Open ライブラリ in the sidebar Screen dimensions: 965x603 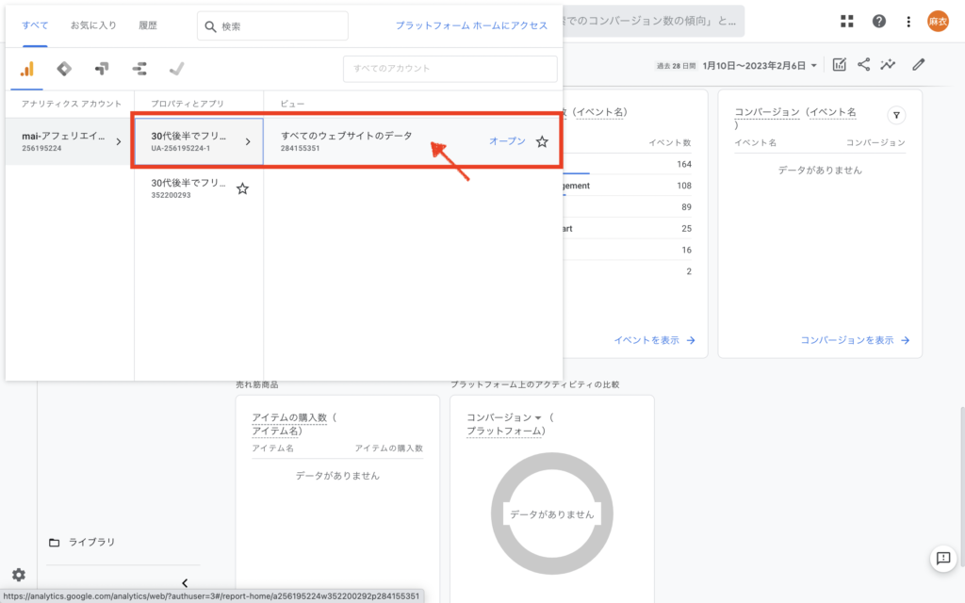[91, 542]
